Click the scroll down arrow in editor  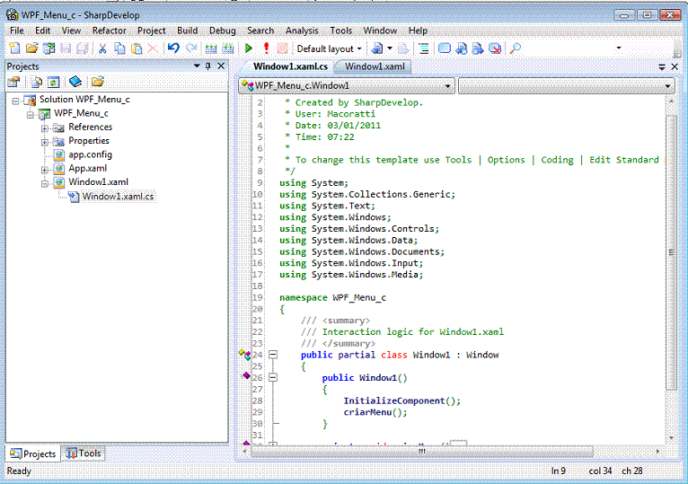tap(671, 437)
